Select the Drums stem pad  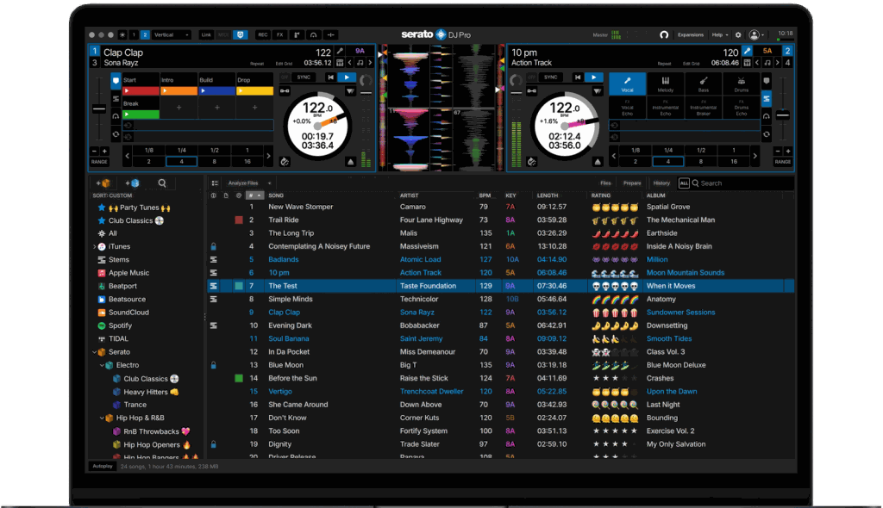(x=741, y=84)
